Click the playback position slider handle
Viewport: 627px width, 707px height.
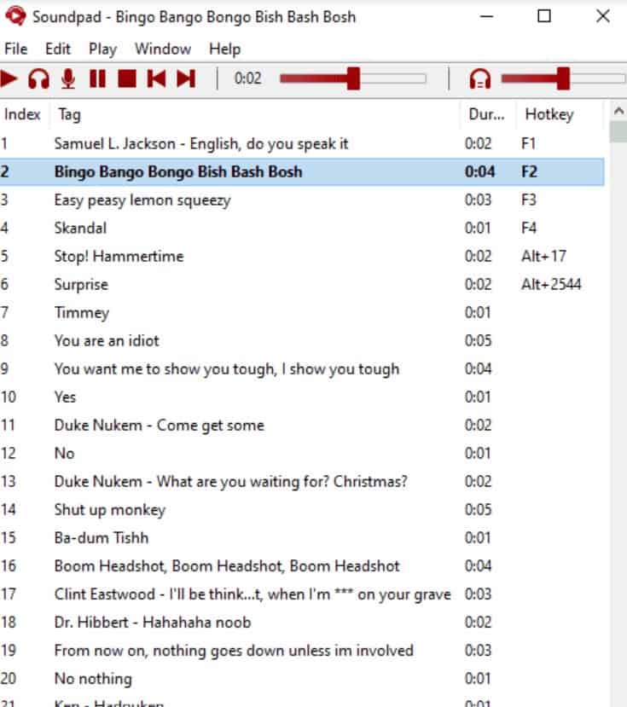coord(353,79)
